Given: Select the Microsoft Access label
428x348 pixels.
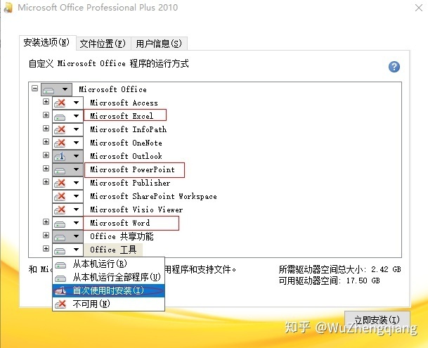Looking at the screenshot, I should [124, 103].
